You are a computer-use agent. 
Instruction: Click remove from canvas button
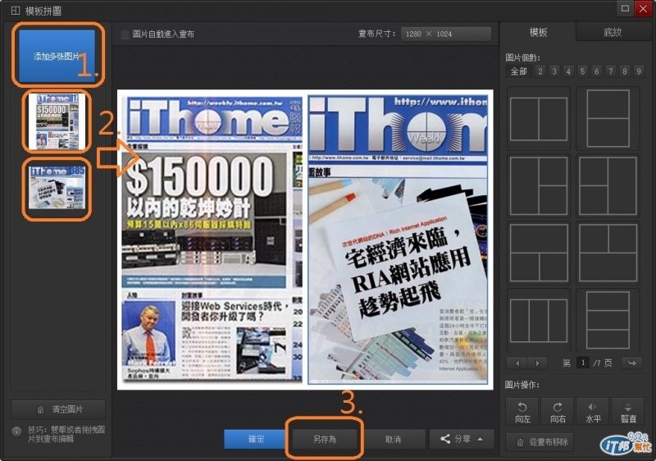click(x=540, y=442)
